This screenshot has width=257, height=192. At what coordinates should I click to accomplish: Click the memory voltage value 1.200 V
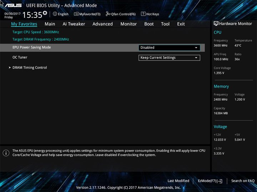pos(240,100)
